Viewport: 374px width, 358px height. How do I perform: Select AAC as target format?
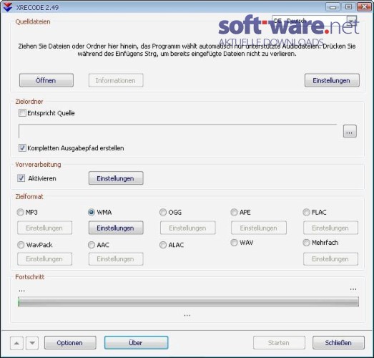92,245
